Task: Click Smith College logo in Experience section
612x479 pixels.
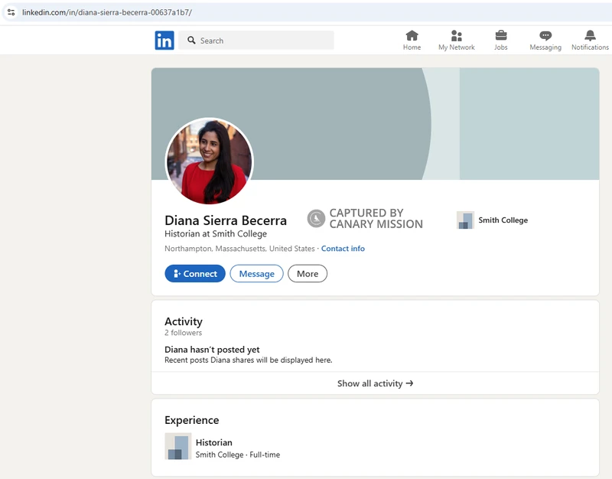Action: 177,447
